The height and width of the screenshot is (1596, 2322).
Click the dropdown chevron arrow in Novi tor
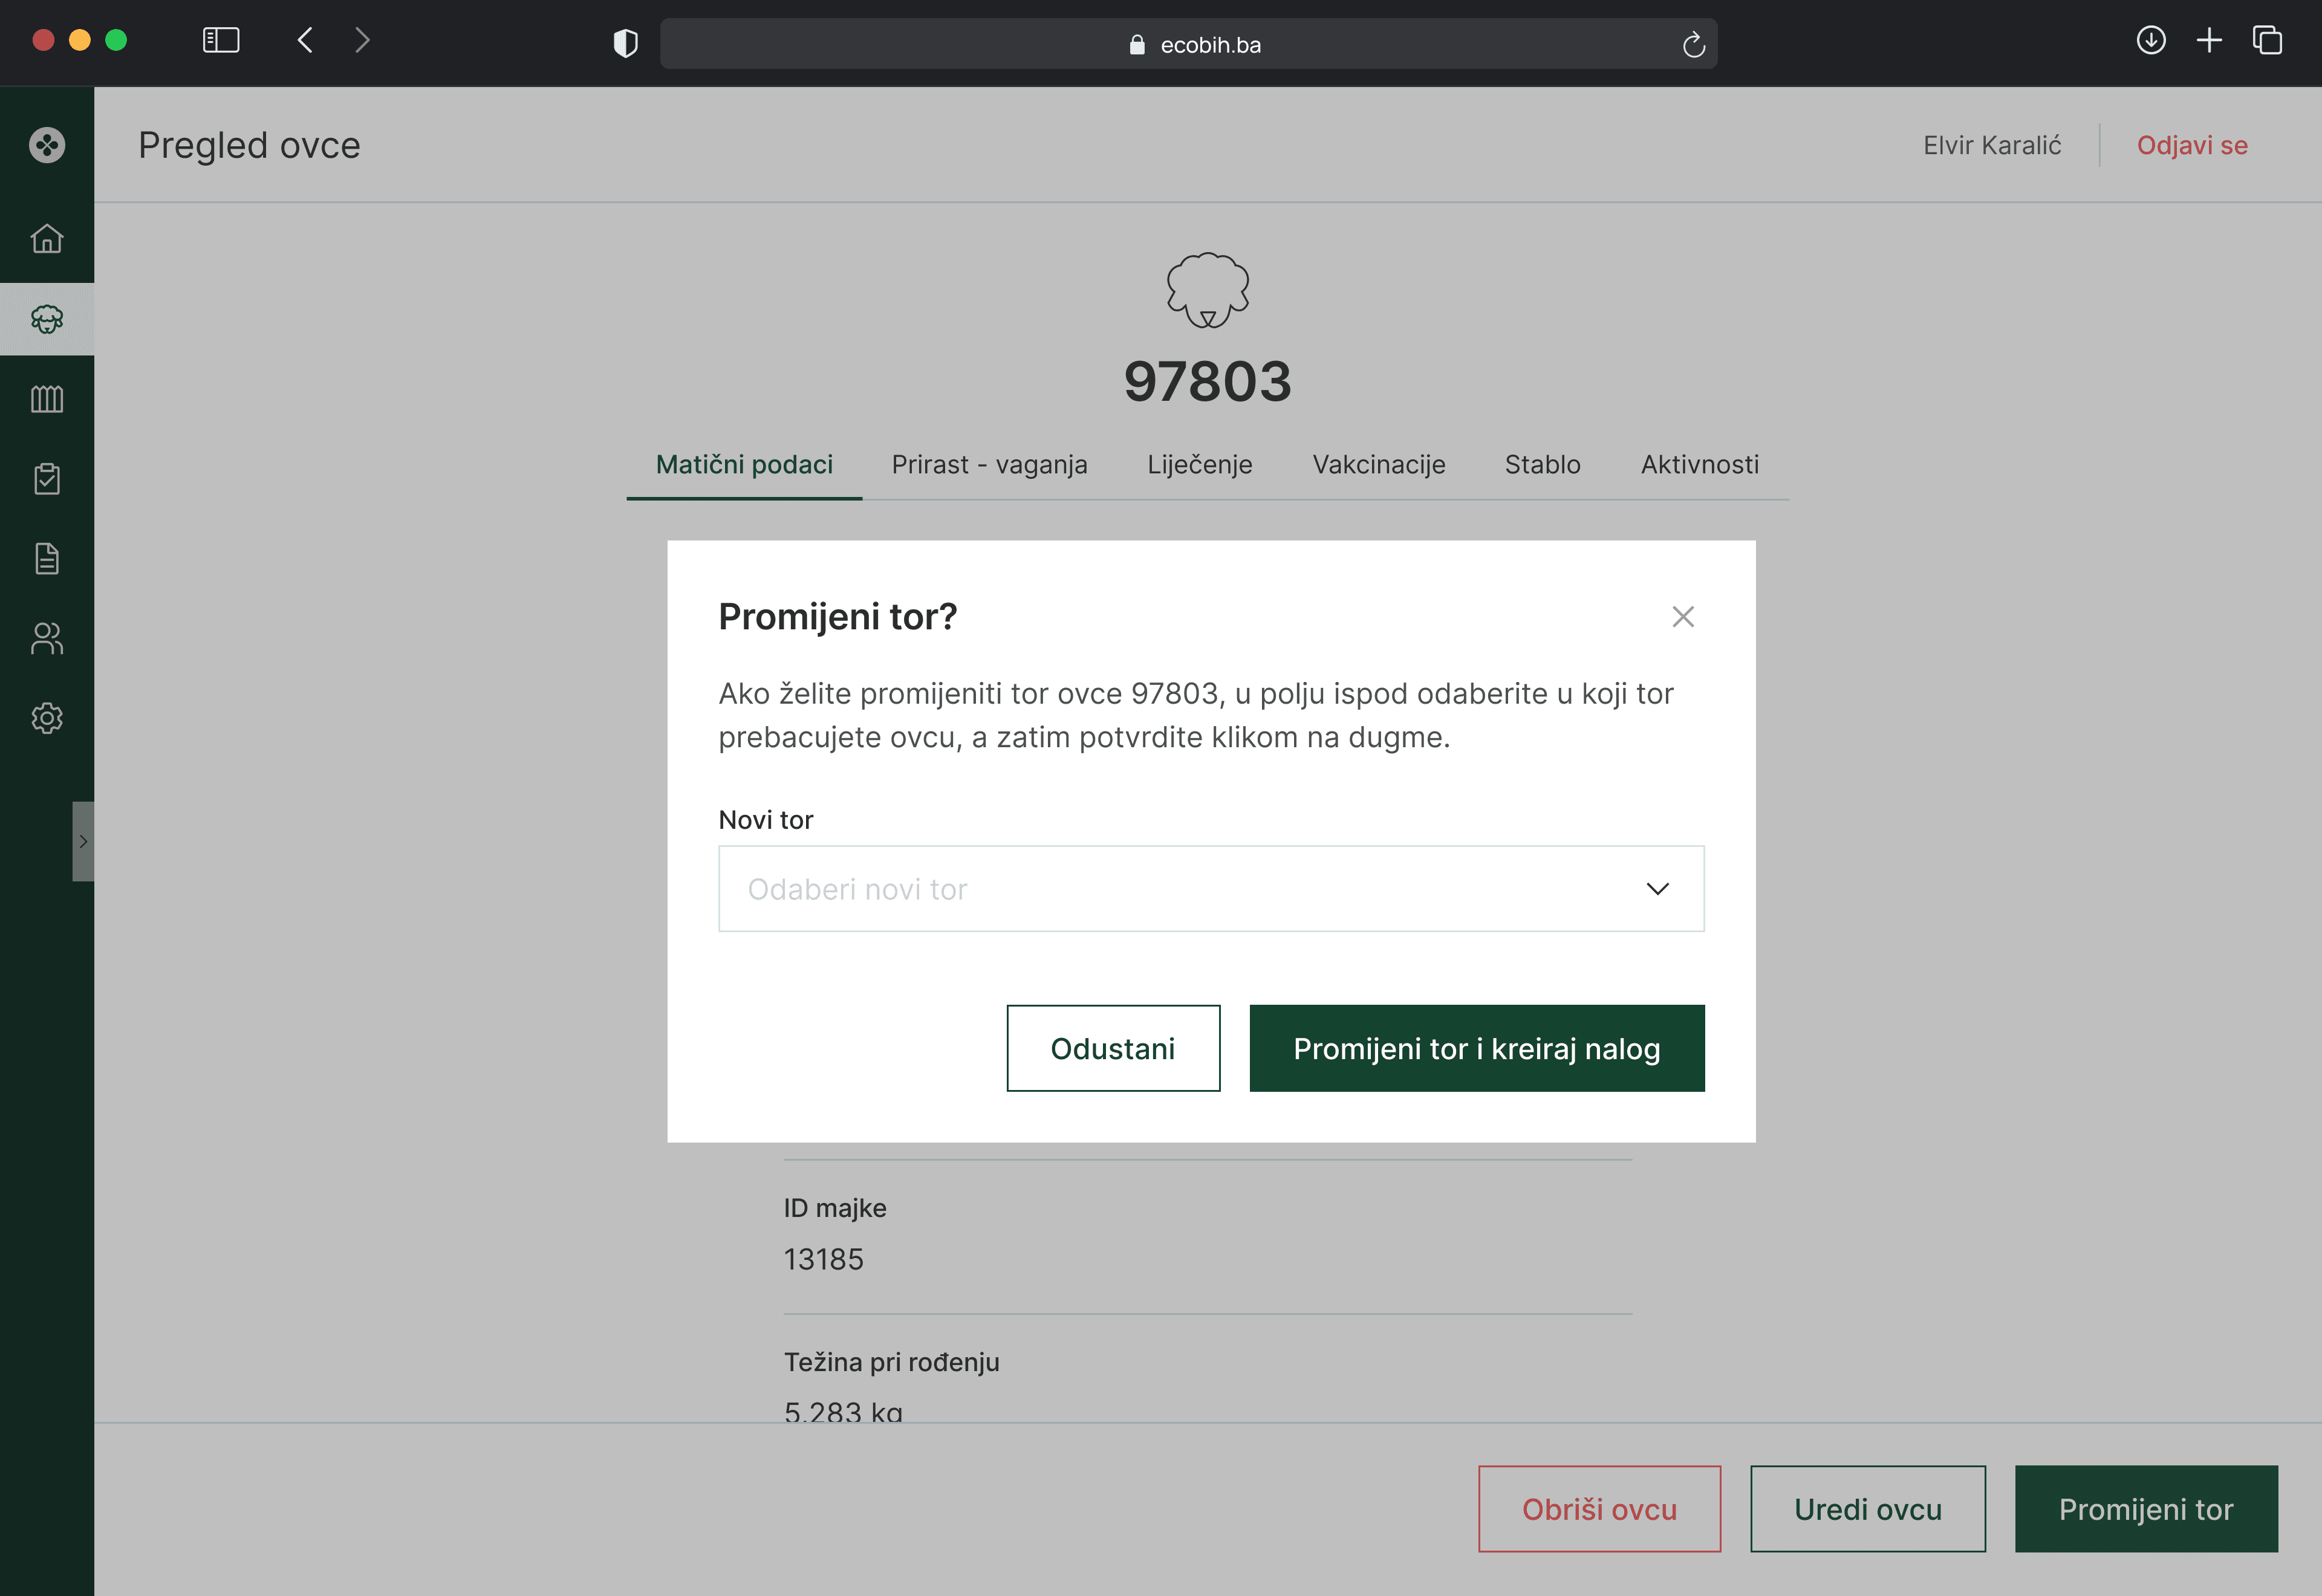[x=1657, y=889]
